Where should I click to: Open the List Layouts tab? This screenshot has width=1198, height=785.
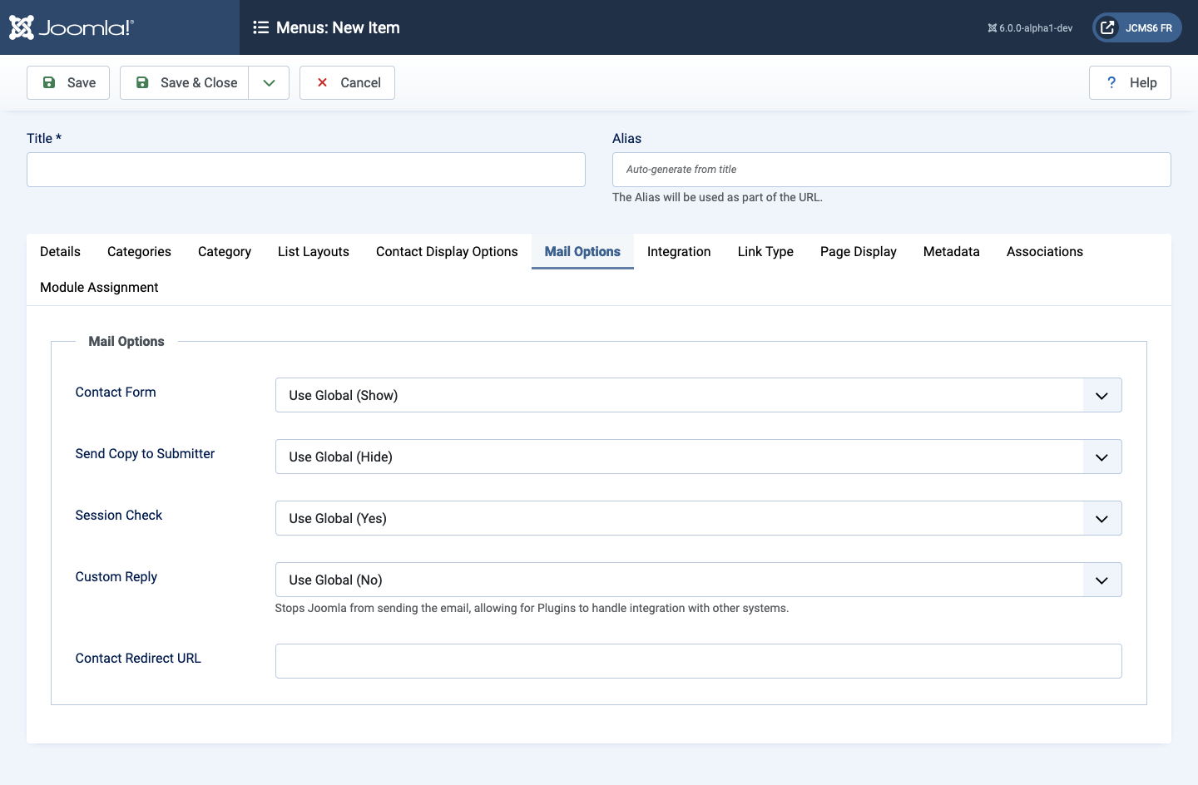point(314,251)
